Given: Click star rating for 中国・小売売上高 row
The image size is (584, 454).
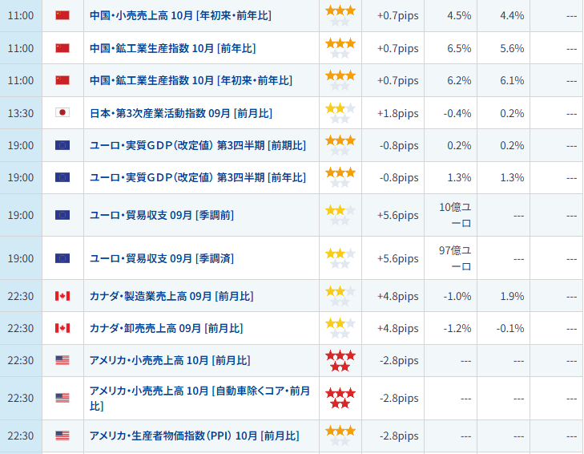Looking at the screenshot, I should pos(340,16).
